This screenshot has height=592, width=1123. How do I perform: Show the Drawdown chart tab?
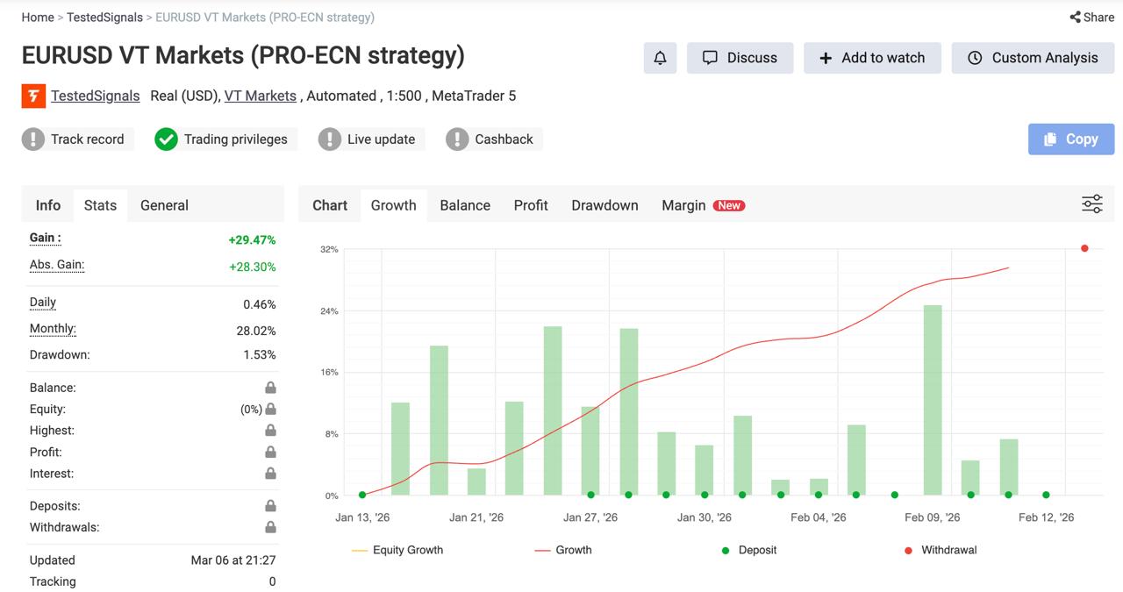[x=604, y=205]
